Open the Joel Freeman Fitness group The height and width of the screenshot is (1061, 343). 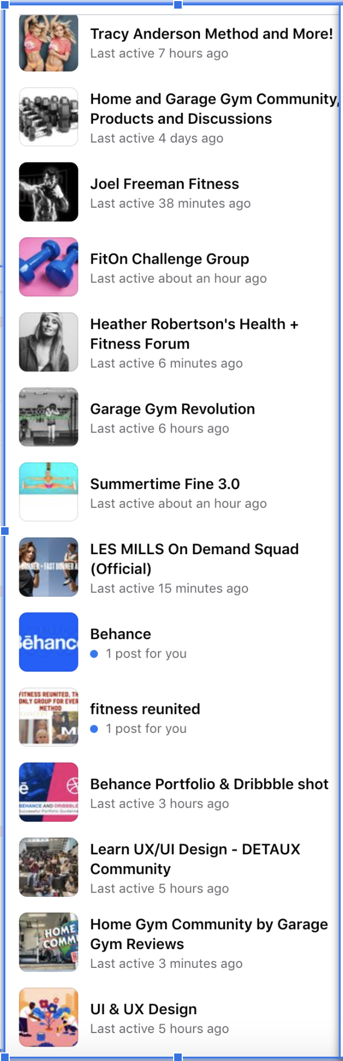[165, 183]
